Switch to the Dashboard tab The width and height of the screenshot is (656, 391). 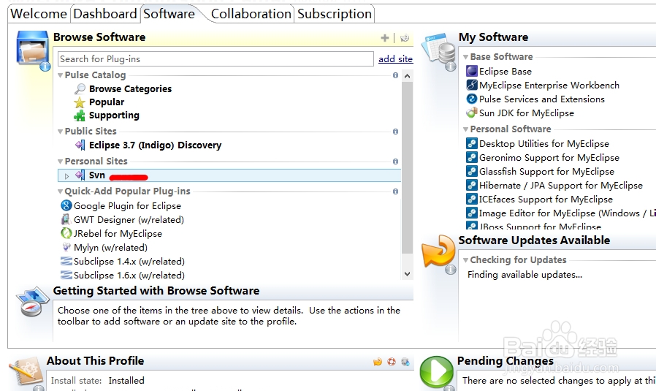[105, 14]
